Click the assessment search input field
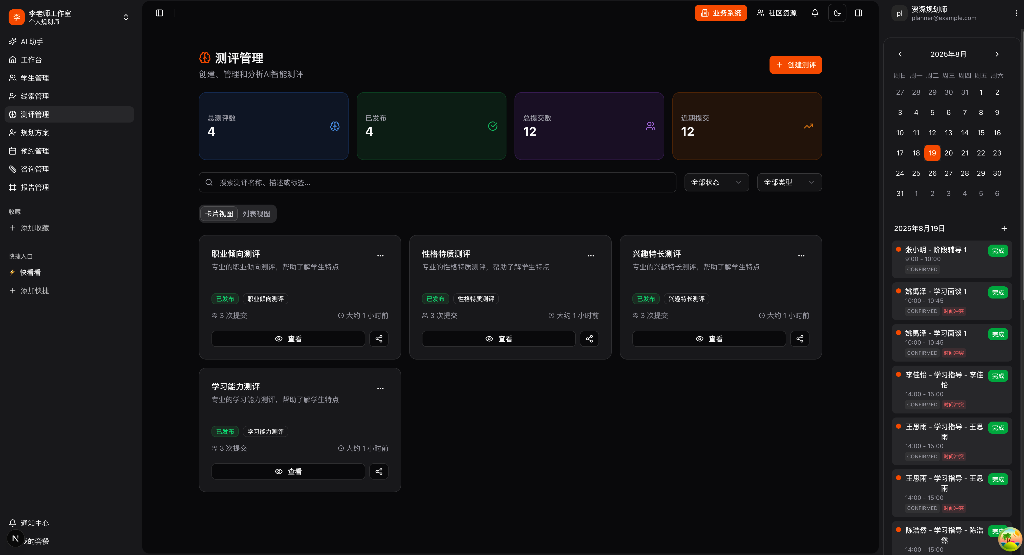1024x555 pixels. [437, 182]
